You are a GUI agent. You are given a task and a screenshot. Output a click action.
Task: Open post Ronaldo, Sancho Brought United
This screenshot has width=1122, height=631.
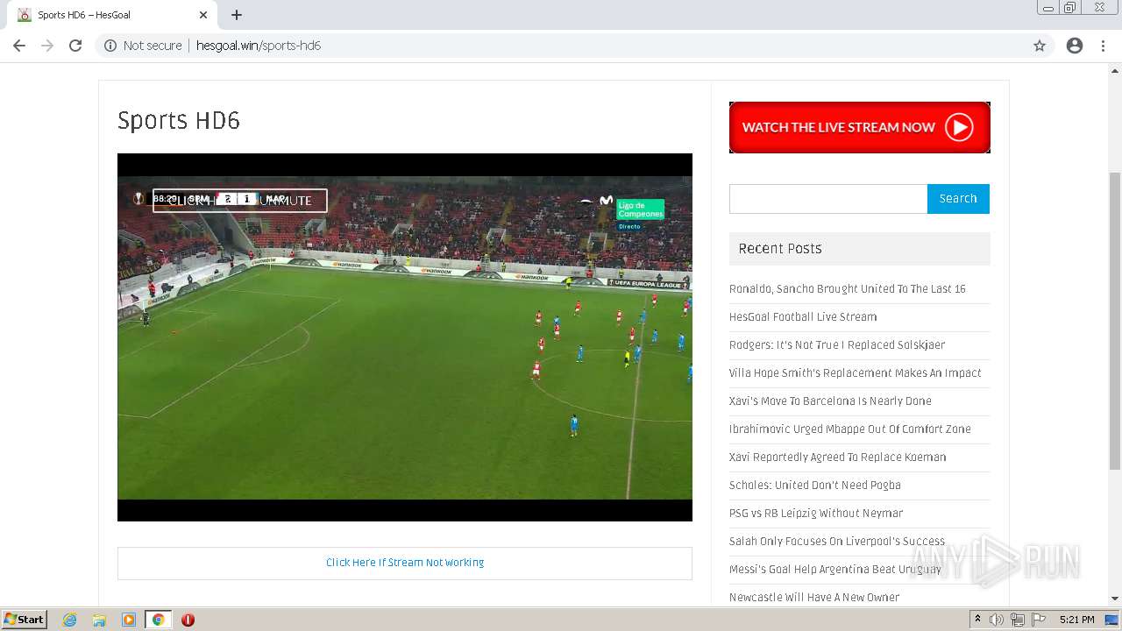coord(848,288)
